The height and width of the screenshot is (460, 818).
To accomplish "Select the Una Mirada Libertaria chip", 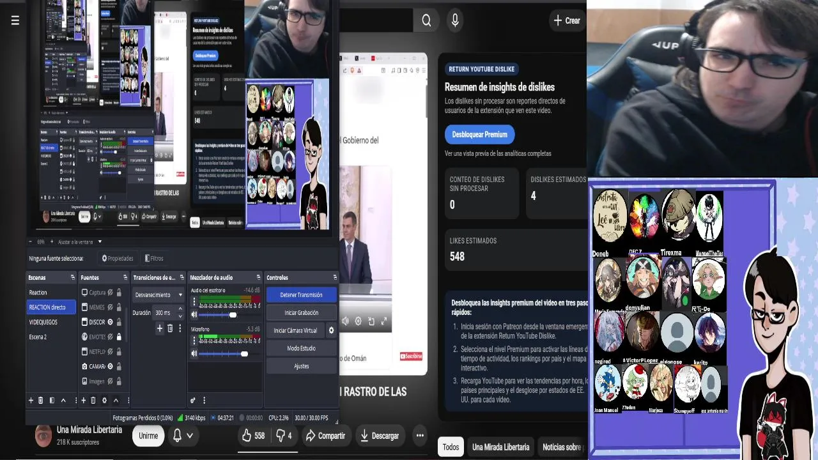I will (500, 447).
